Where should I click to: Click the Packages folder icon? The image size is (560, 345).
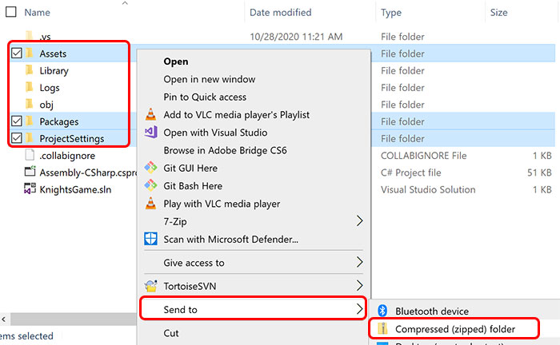30,121
